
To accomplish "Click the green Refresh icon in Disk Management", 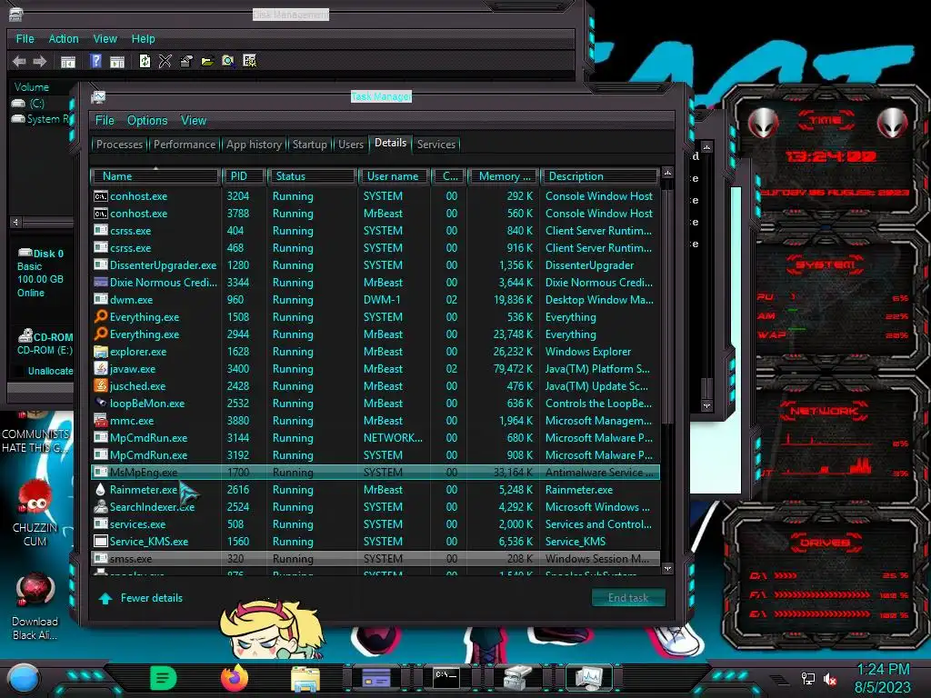I will [x=145, y=61].
